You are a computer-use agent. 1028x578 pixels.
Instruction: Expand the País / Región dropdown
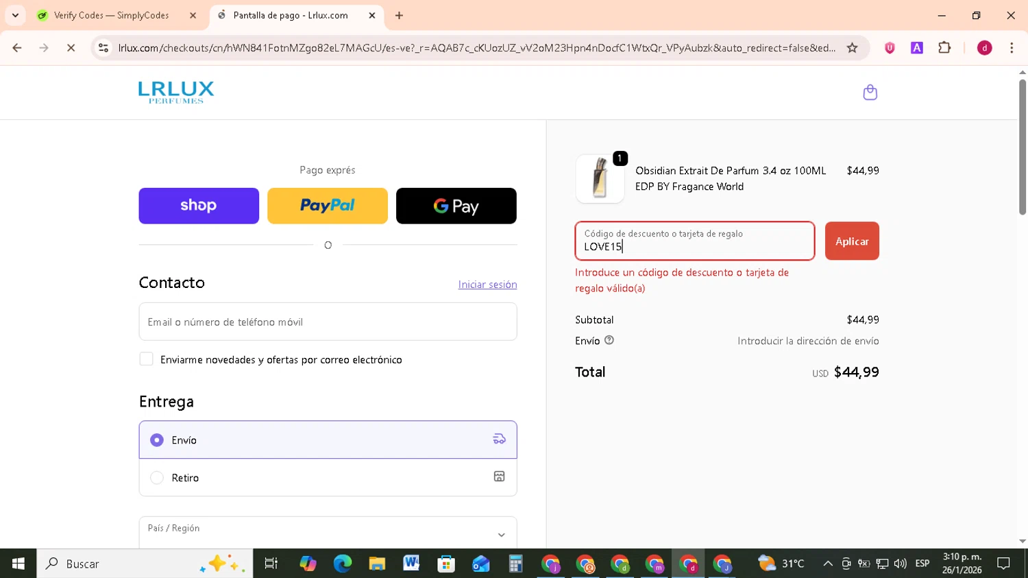[x=328, y=533]
